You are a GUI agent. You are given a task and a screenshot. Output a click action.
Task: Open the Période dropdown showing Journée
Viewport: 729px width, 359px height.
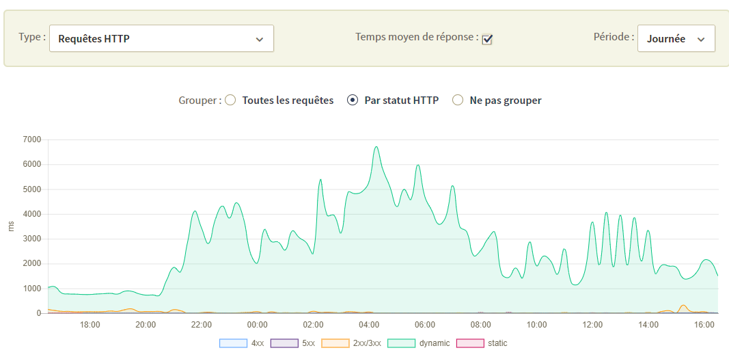pos(676,38)
